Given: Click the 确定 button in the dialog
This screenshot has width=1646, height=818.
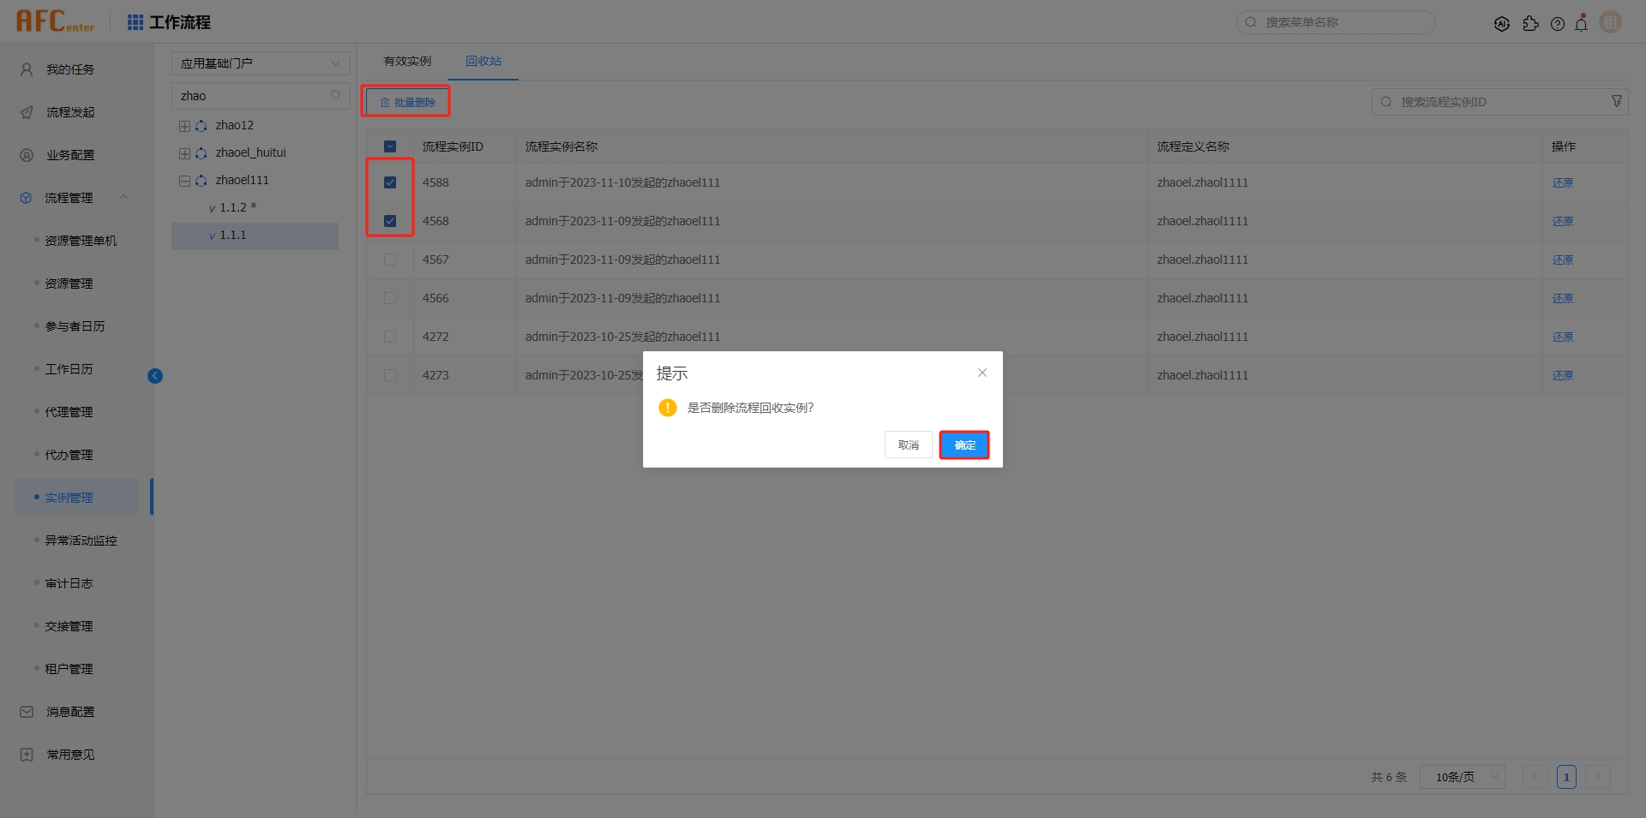Looking at the screenshot, I should tap(964, 445).
